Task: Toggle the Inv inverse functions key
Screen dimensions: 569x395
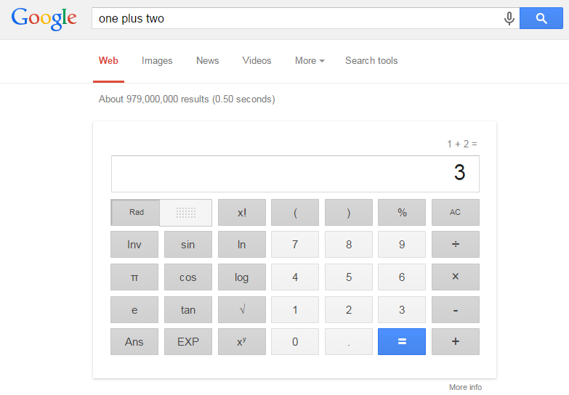Action: coord(134,245)
